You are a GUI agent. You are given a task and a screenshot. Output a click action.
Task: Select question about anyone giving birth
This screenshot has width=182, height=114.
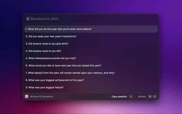click(47, 44)
